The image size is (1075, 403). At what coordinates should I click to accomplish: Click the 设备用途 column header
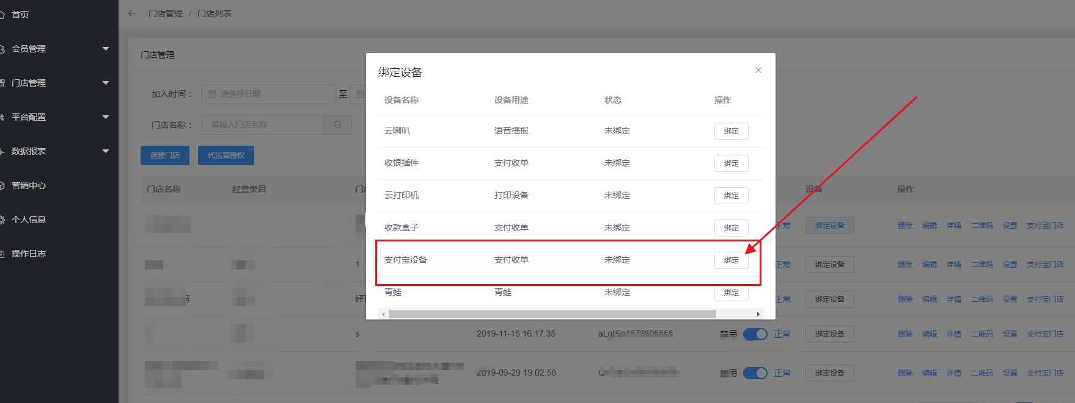(x=512, y=100)
